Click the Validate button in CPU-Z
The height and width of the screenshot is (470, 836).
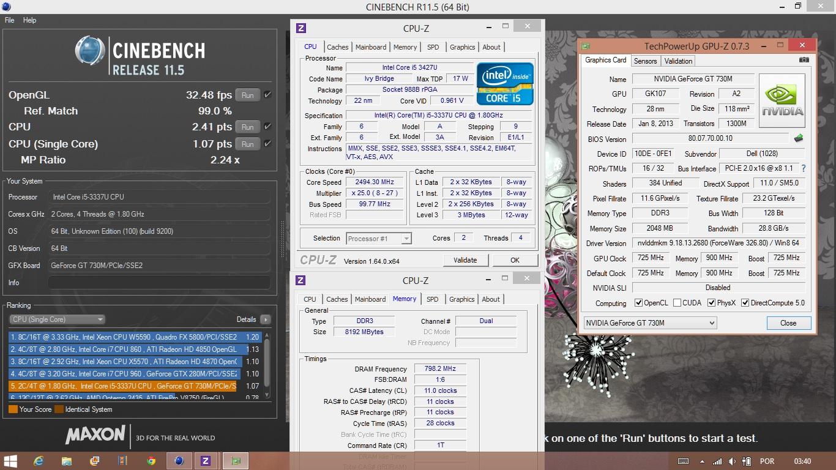point(465,260)
